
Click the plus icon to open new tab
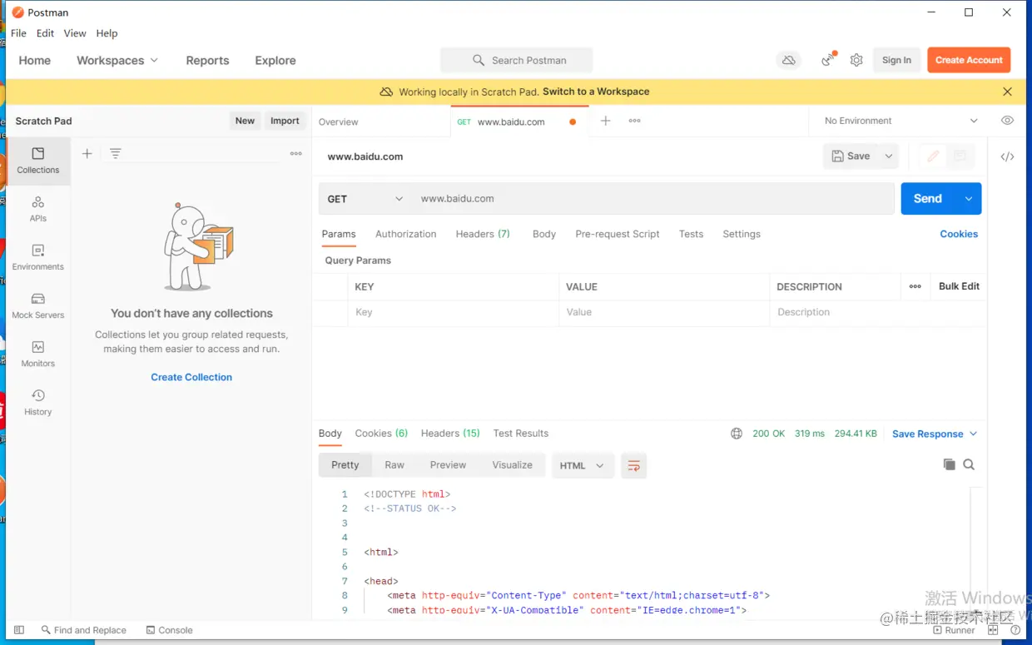tap(606, 121)
